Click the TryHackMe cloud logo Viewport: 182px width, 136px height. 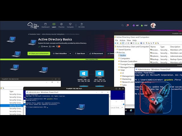pos(33,25)
